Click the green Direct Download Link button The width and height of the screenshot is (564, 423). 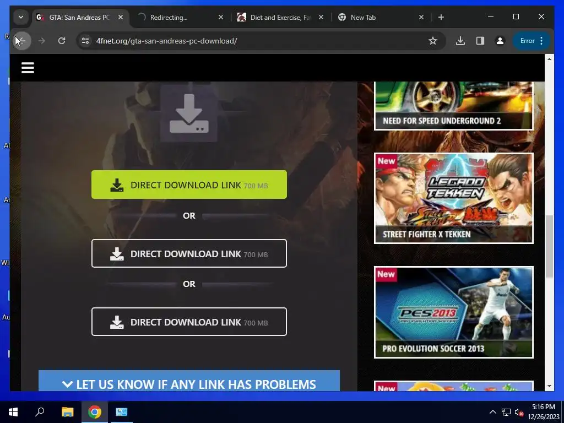click(x=189, y=185)
